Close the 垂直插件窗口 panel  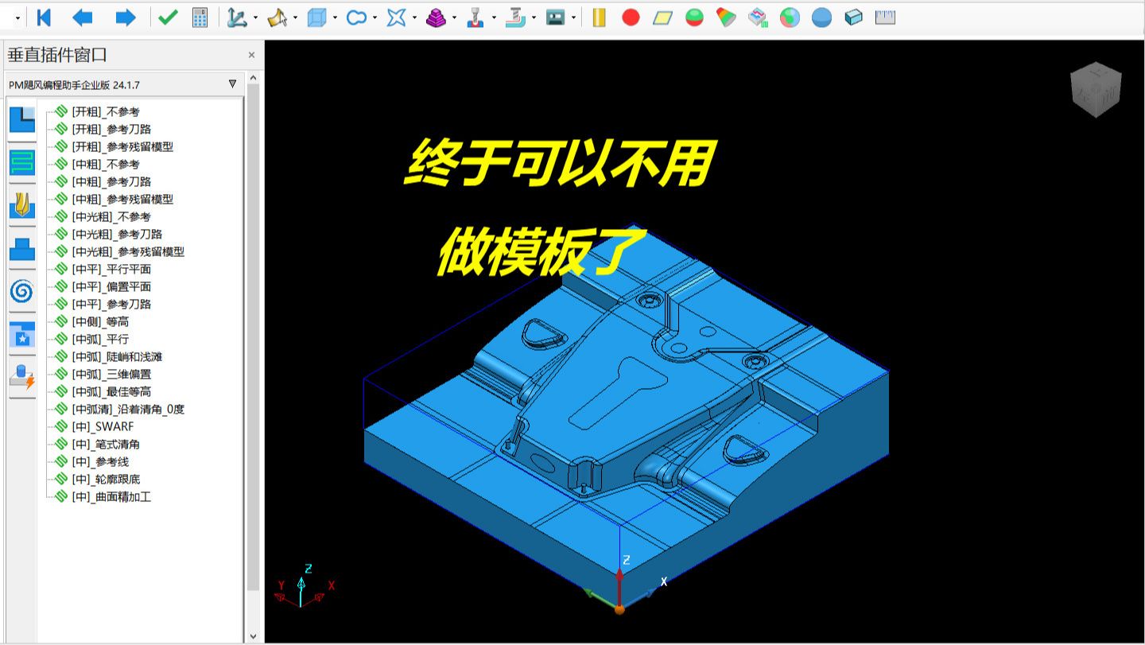[x=251, y=55]
